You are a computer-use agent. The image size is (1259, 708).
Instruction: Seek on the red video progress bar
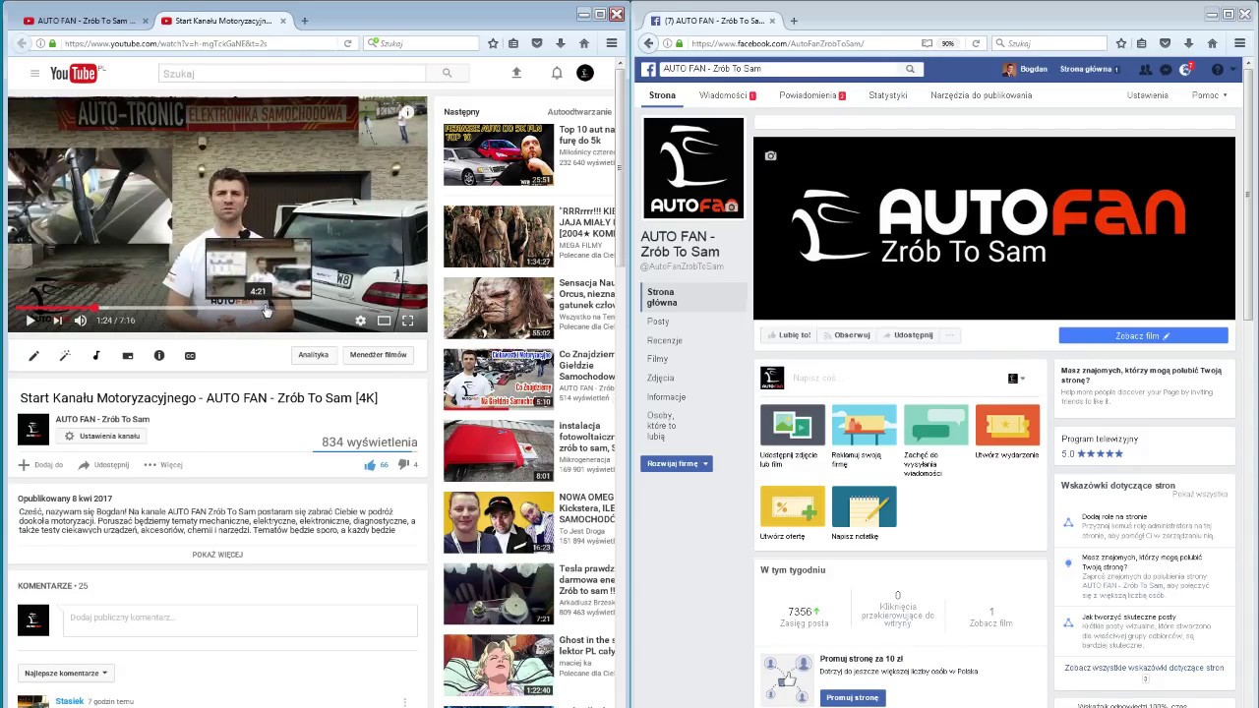click(55, 308)
